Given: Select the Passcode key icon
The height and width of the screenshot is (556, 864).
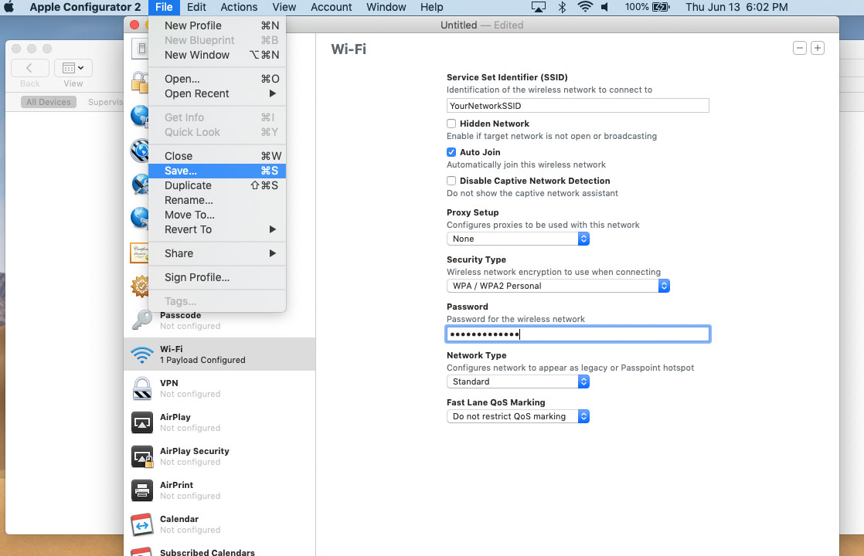Looking at the screenshot, I should pos(142,320).
